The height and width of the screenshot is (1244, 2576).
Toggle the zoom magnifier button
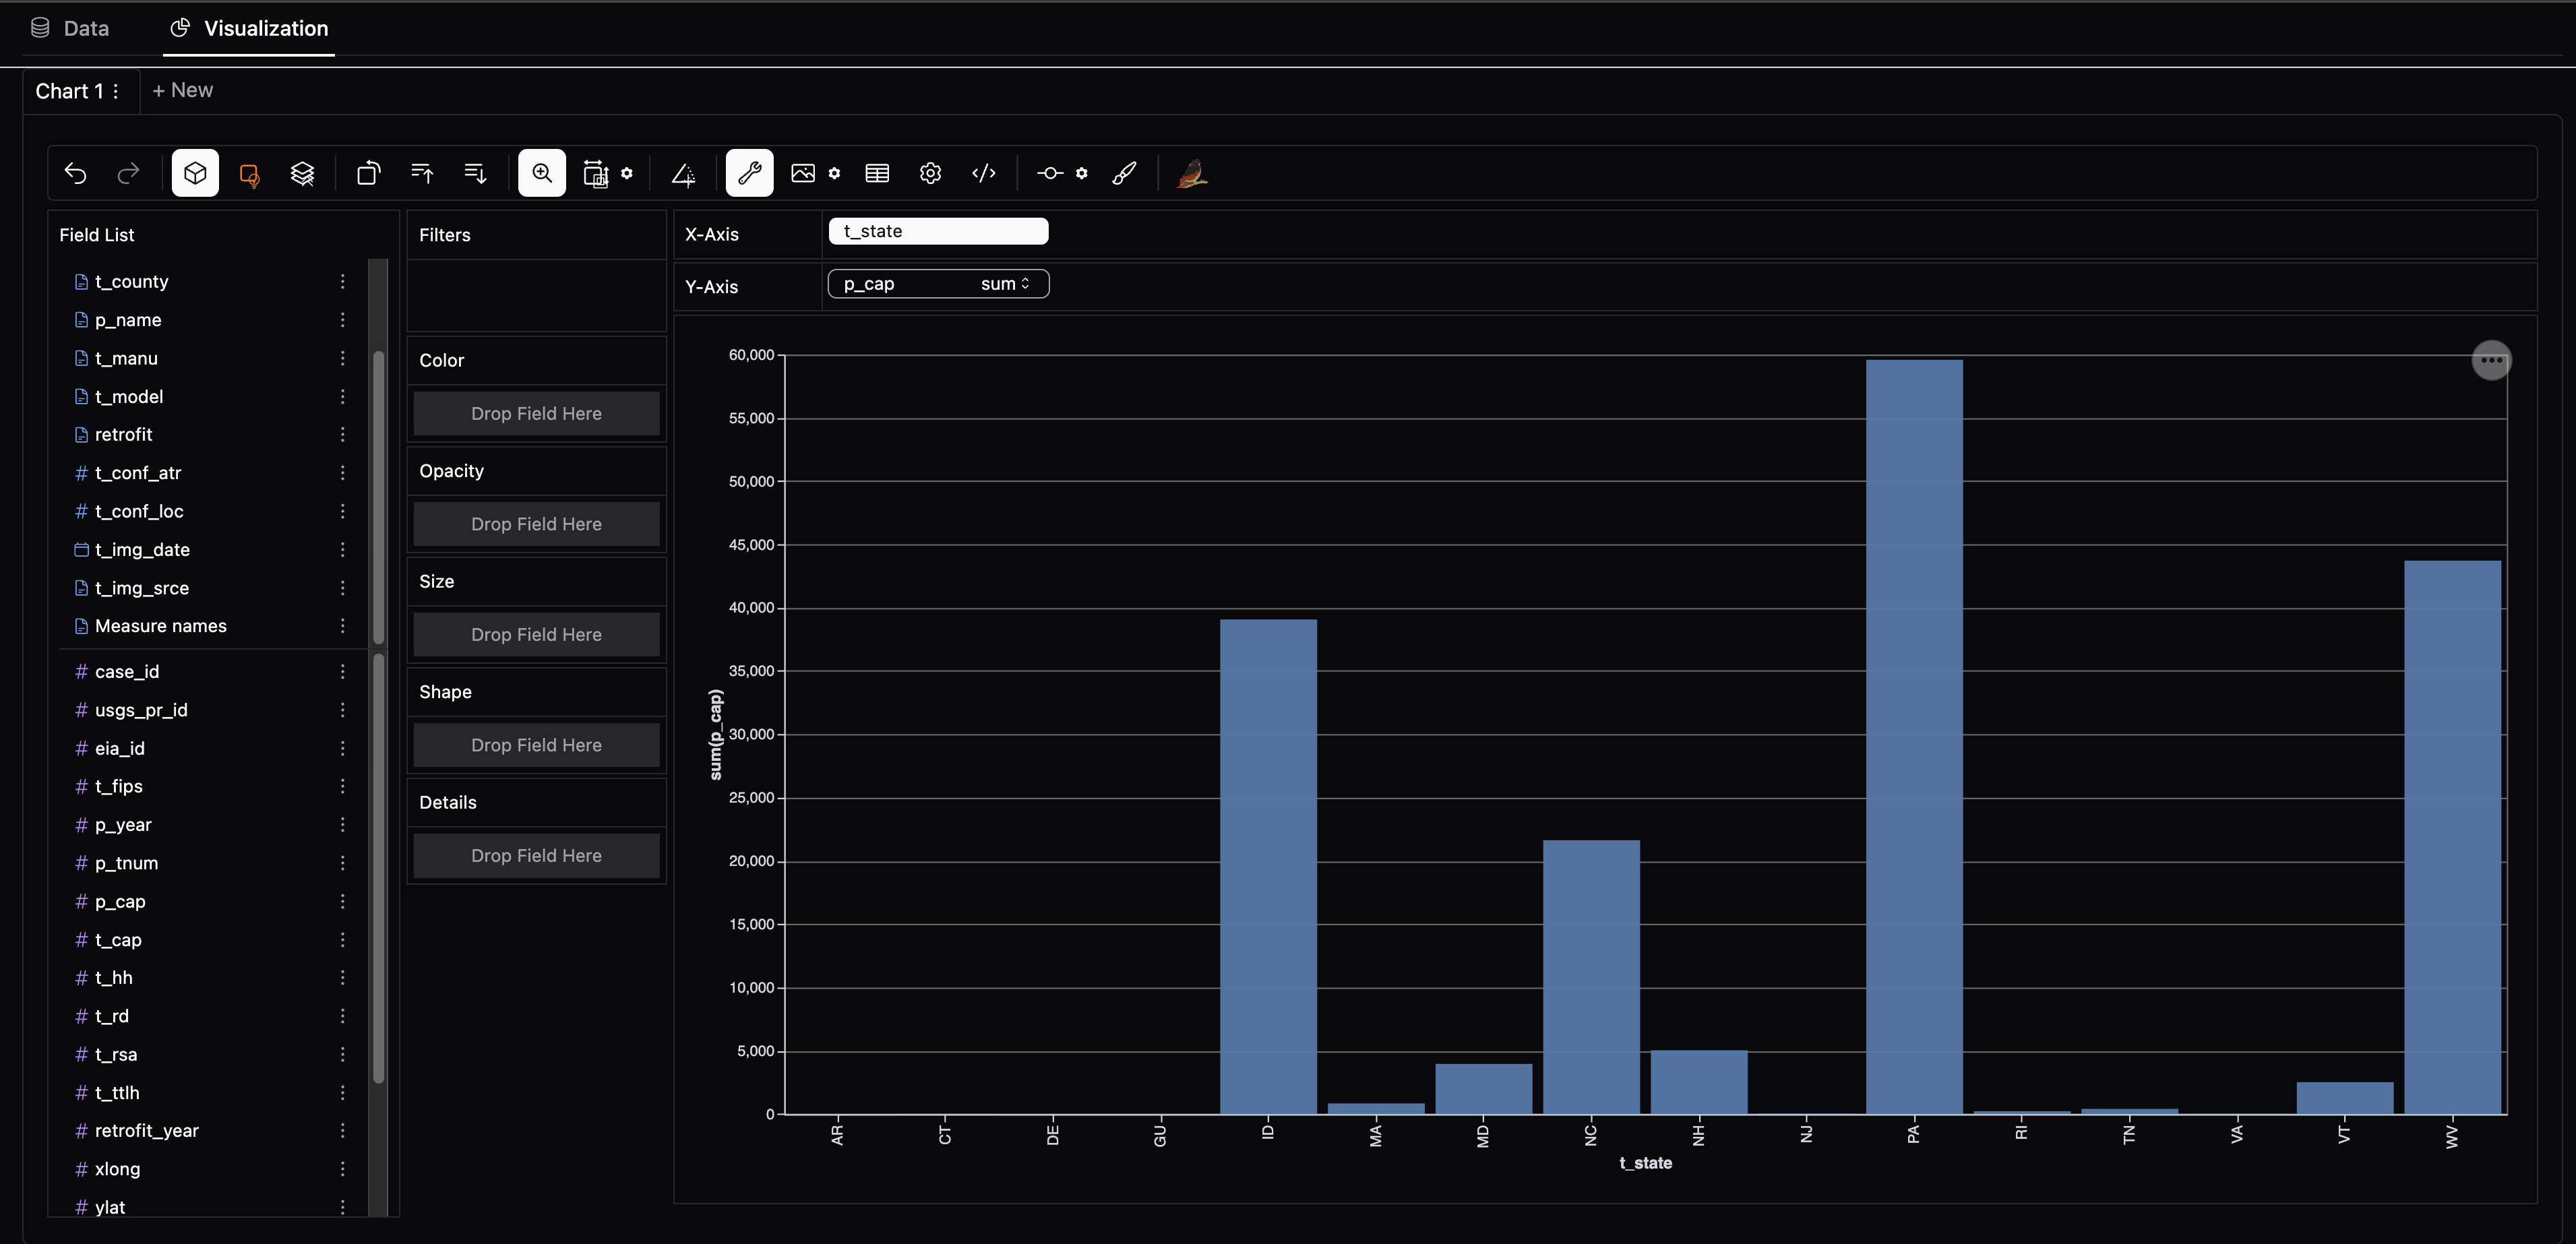542,173
